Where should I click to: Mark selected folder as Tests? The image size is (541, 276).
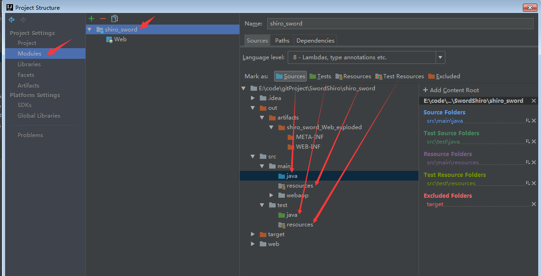click(320, 76)
